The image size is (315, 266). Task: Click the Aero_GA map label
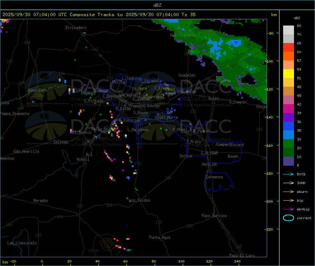pos(209,165)
